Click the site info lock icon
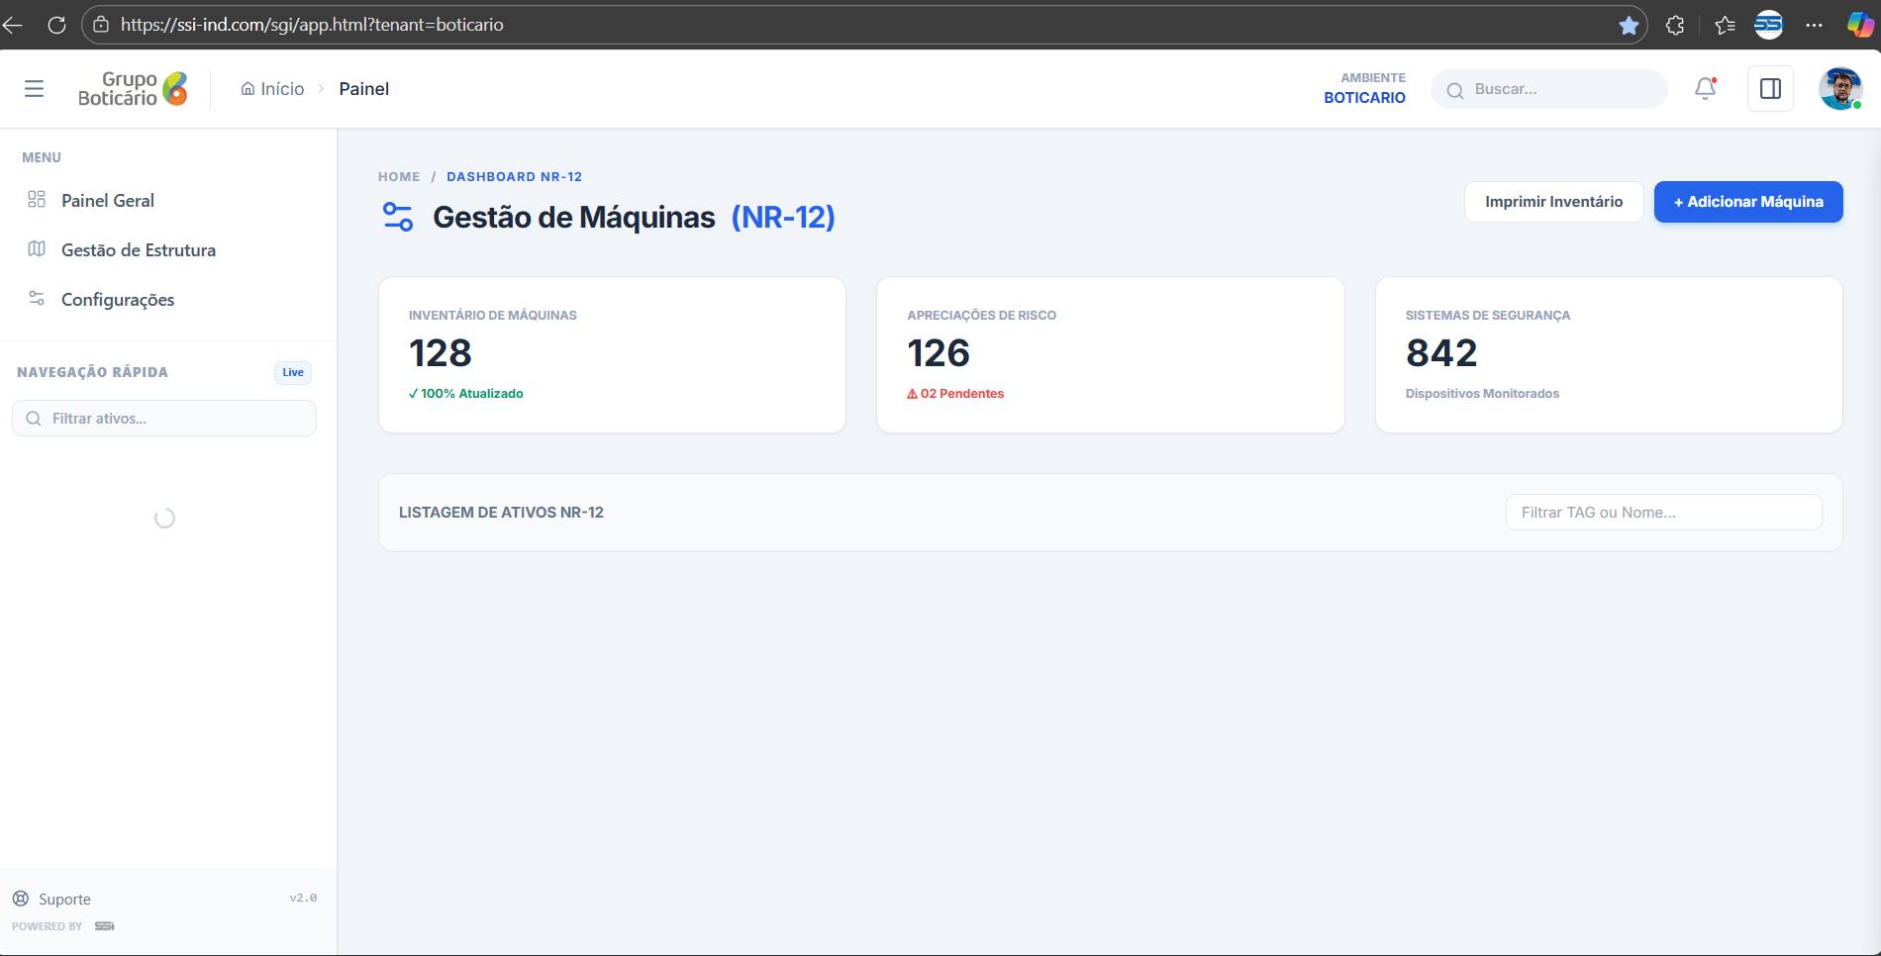This screenshot has width=1881, height=956. (x=100, y=25)
